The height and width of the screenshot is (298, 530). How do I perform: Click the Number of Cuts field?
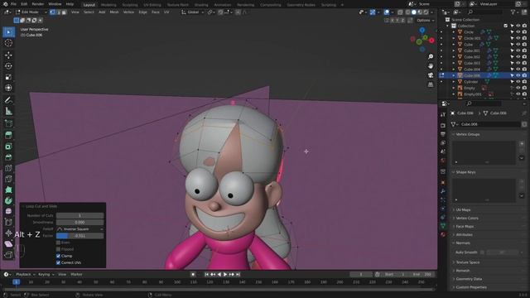tap(79, 215)
